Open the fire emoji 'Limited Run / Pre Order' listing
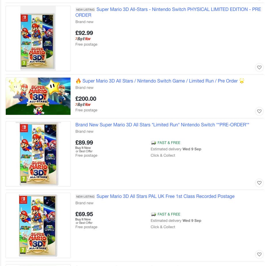The image size is (268, 266). tap(160, 81)
